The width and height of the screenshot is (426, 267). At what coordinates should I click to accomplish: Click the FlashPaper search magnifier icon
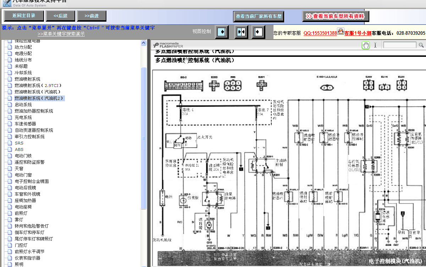421,45
